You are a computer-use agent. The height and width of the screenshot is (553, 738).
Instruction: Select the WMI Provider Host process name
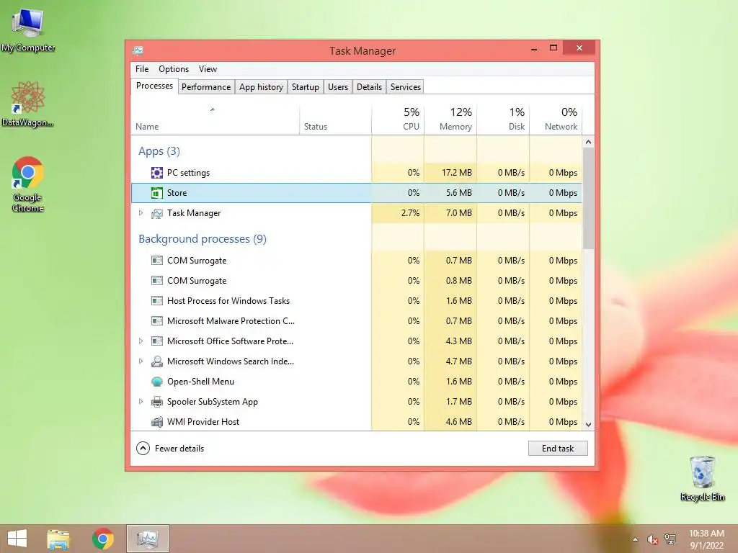pos(203,422)
